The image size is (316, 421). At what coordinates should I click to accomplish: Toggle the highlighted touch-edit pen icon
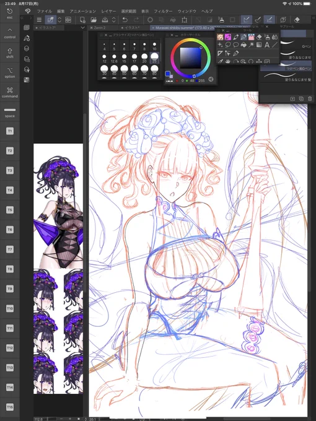tap(50, 20)
